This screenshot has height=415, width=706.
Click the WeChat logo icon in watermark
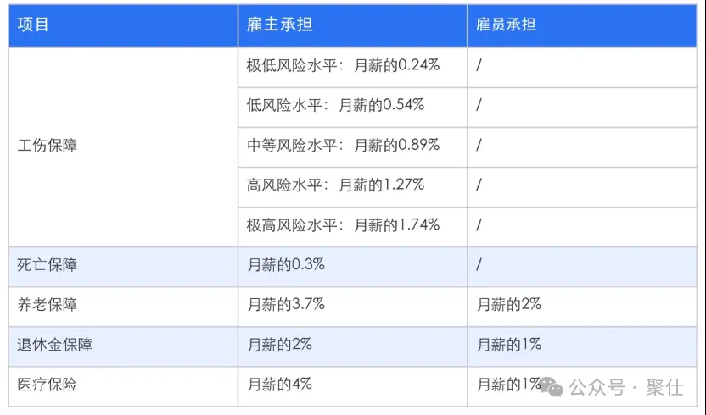[x=551, y=387]
